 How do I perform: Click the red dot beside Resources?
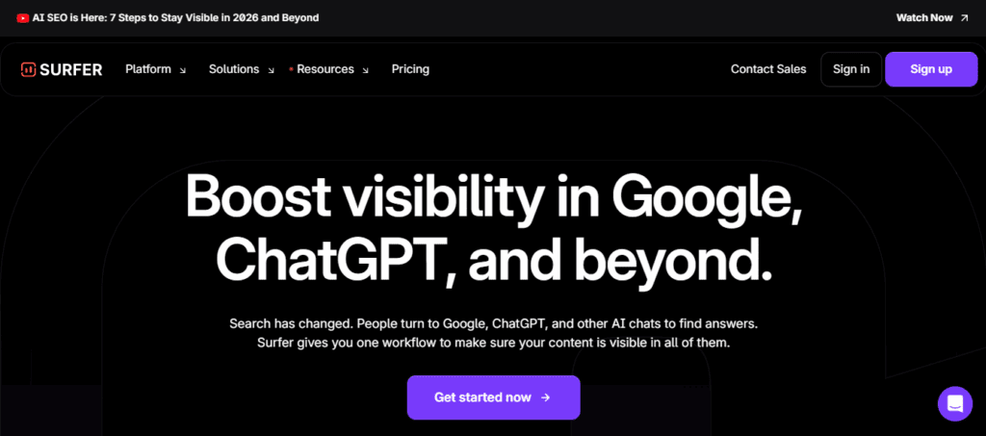click(291, 69)
